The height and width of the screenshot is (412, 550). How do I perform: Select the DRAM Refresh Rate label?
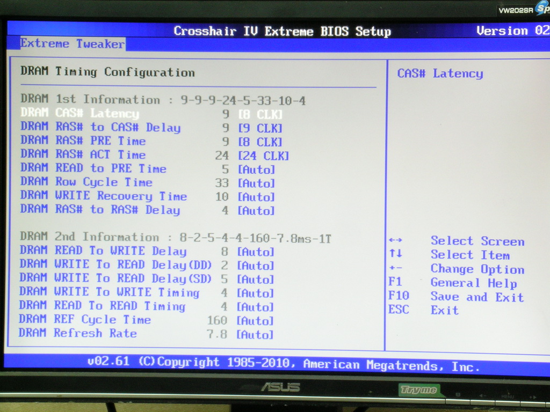[78, 333]
